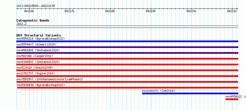Select the red nsv523019 variant bar

pyautogui.click(x=127, y=70)
